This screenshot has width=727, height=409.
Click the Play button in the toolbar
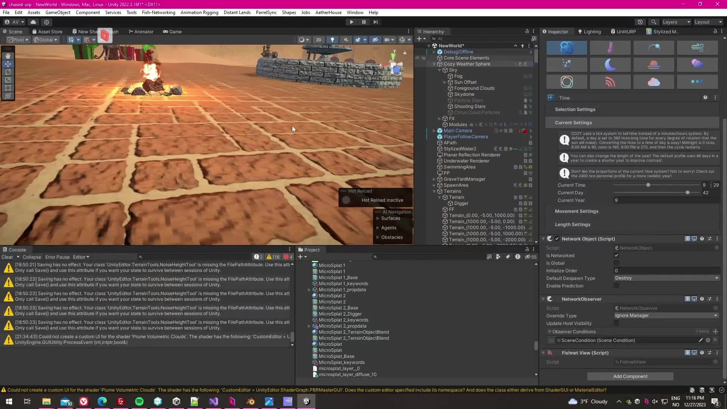click(x=351, y=22)
